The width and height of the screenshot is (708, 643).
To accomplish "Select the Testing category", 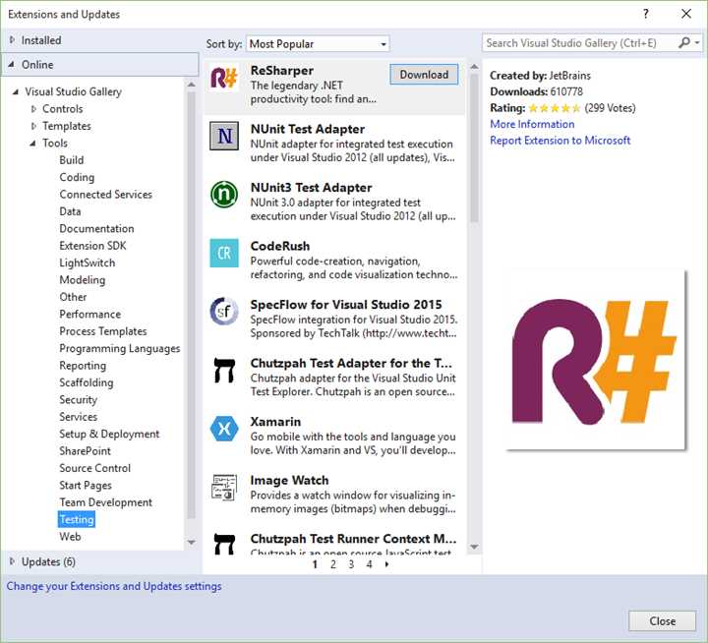I will 77,520.
